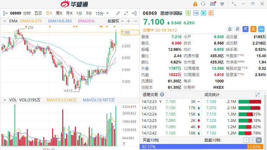The height and width of the screenshot is (150, 267).
Task: Click help question mark beside 逐笔交易
Action: coord(162,95)
